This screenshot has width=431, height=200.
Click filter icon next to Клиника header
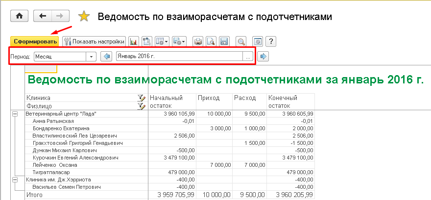[x=142, y=98]
